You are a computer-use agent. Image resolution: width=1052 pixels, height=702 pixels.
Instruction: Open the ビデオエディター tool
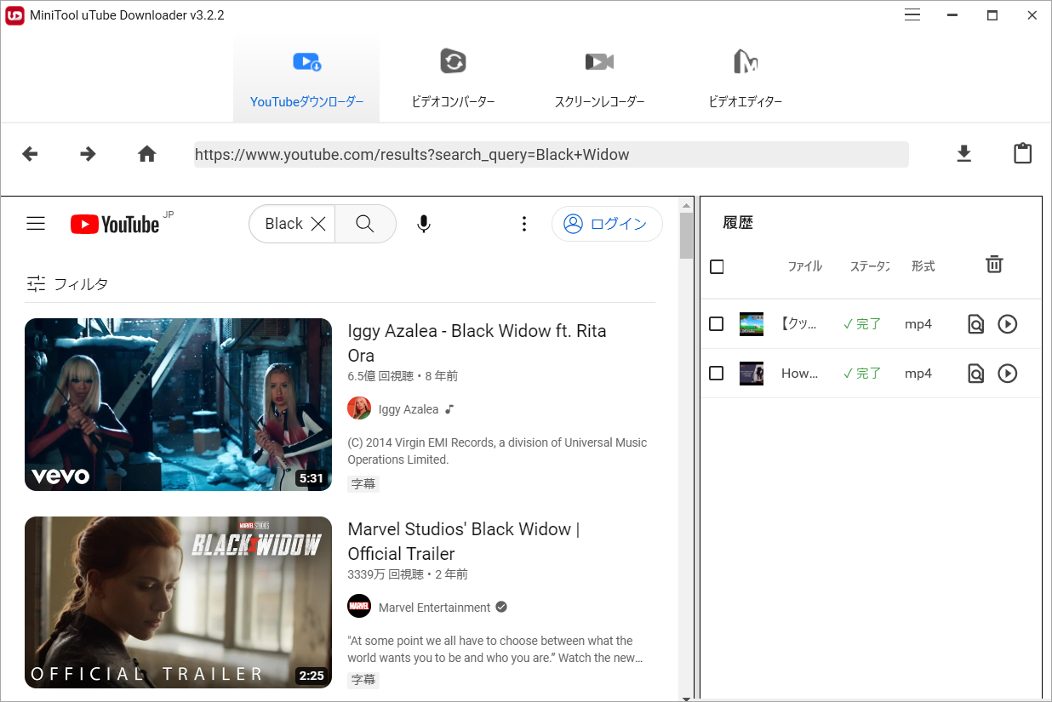[745, 77]
